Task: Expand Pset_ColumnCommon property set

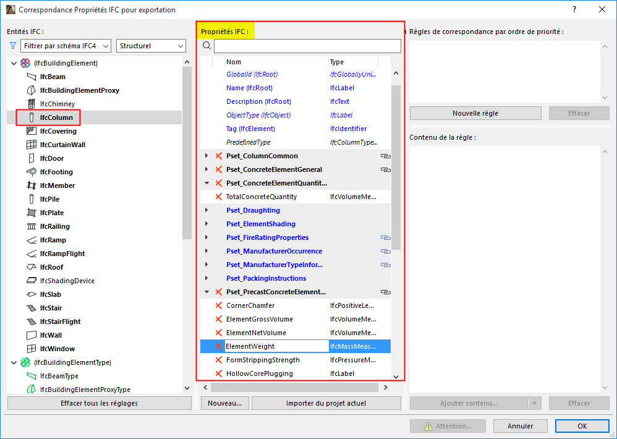Action: tap(206, 156)
